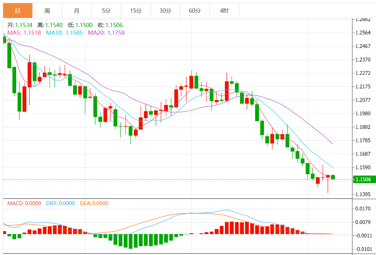
Task: Click the 1.2467 price axis label
Action: click(363, 46)
